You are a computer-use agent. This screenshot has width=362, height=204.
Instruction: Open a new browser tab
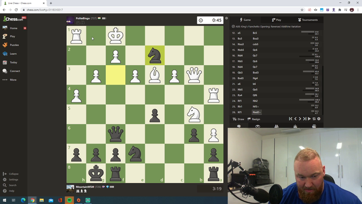point(51,3)
